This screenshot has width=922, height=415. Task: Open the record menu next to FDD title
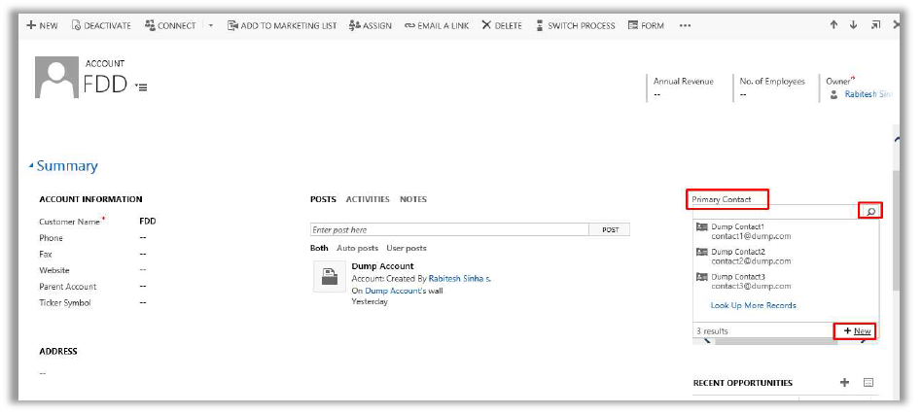[141, 87]
